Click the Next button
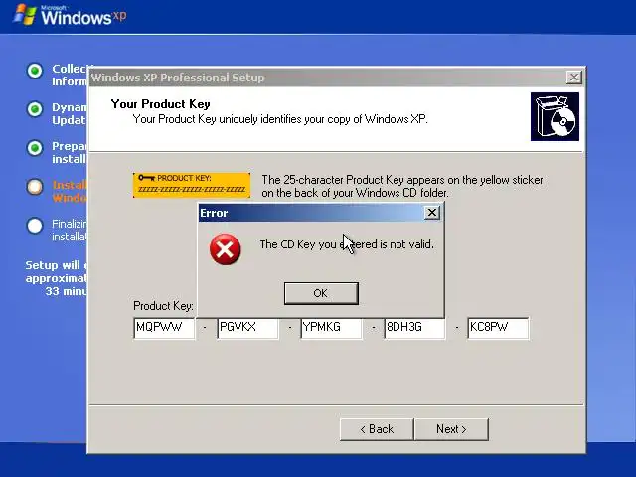Image resolution: width=636 pixels, height=477 pixels. coord(451,429)
